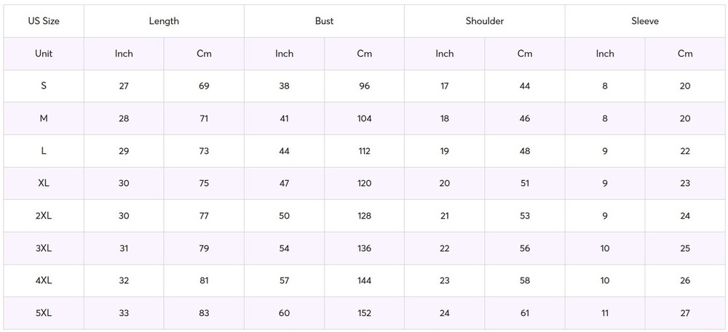Click the Inch sub-header under Length
Screen dimensions: 728x332
coord(124,54)
